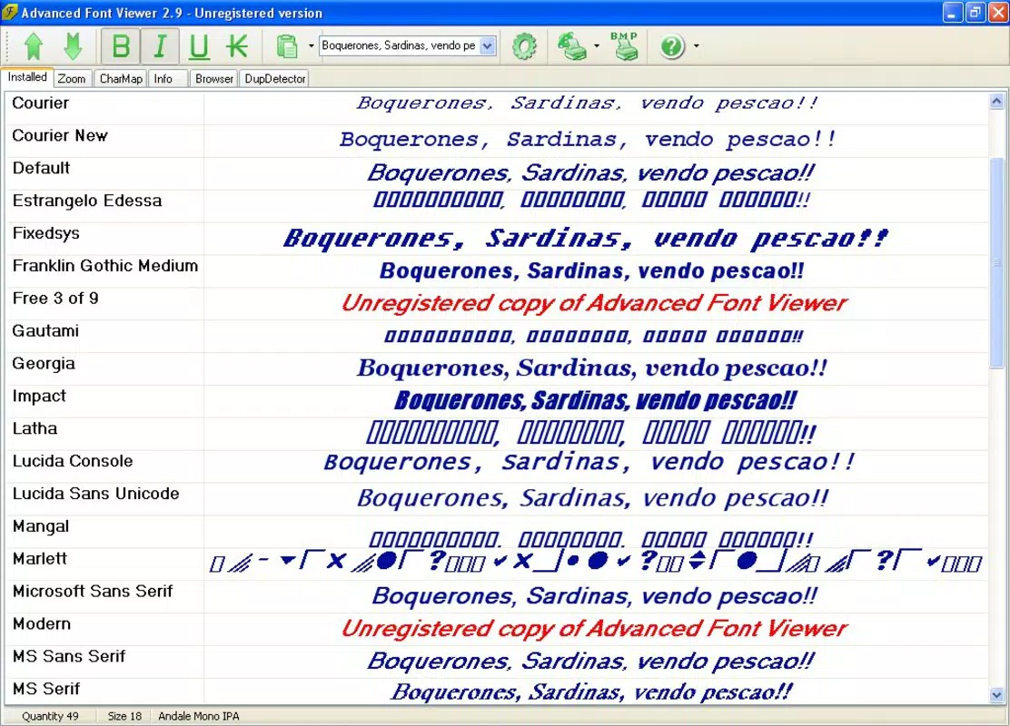Toggle Bold style button

point(121,46)
